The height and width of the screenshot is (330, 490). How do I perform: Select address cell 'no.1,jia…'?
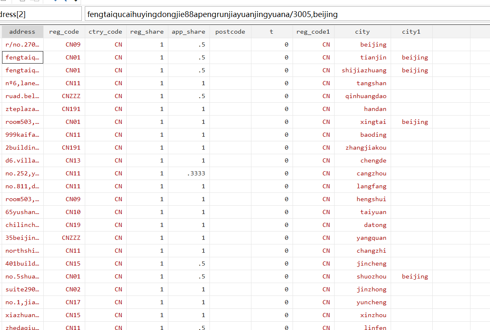[x=22, y=302]
